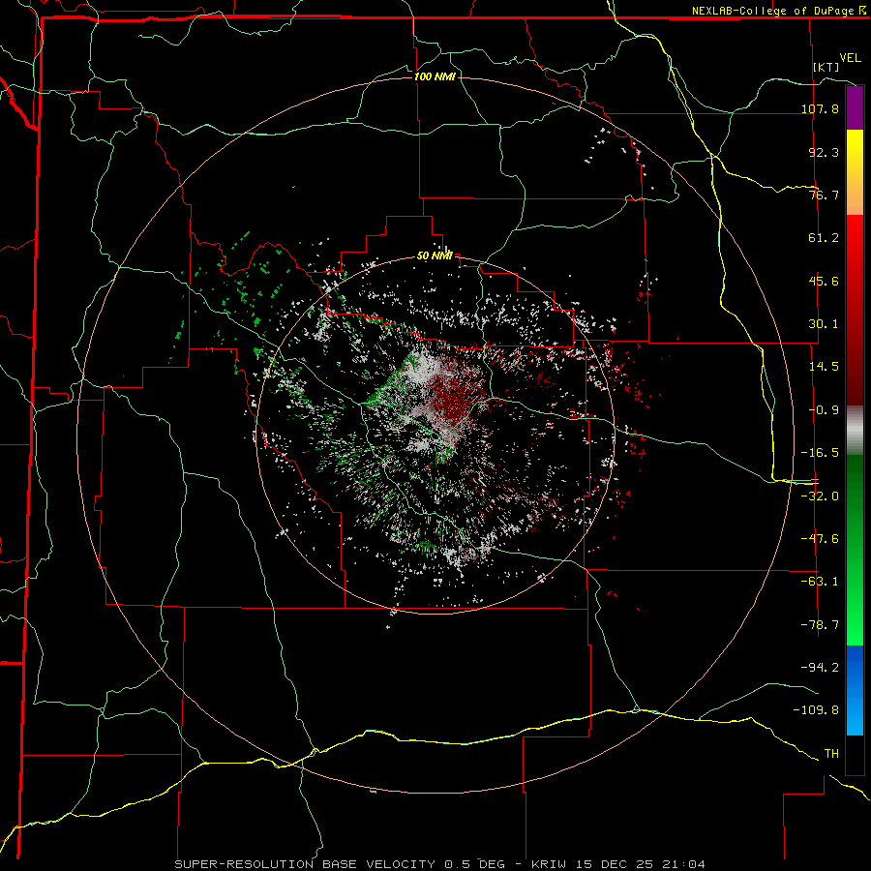
Task: Click the TH label on the legend
Action: [x=831, y=753]
